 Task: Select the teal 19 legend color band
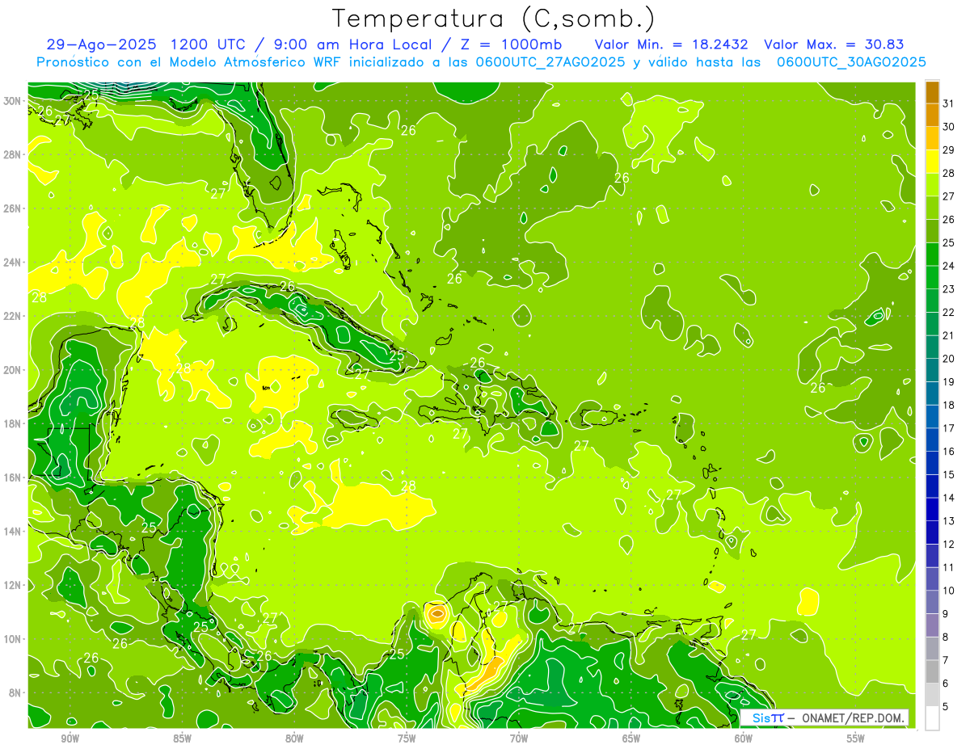point(932,393)
